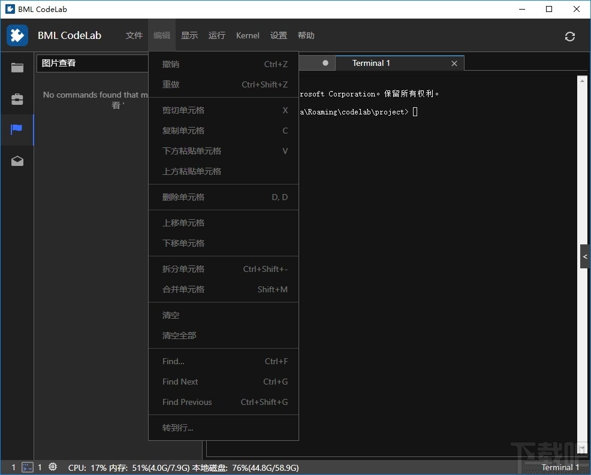Choose 删除单元格 in the menu
Viewport: 591px width, 475px height.
(182, 196)
